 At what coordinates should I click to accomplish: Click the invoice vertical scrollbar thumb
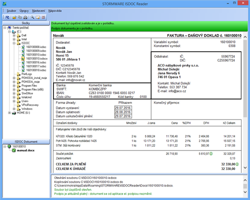point(245,78)
